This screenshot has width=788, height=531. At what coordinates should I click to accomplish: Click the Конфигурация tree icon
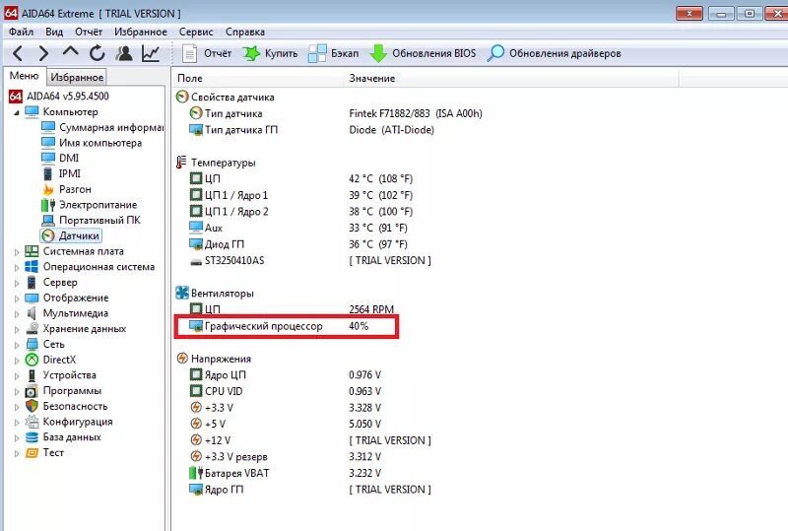32,422
